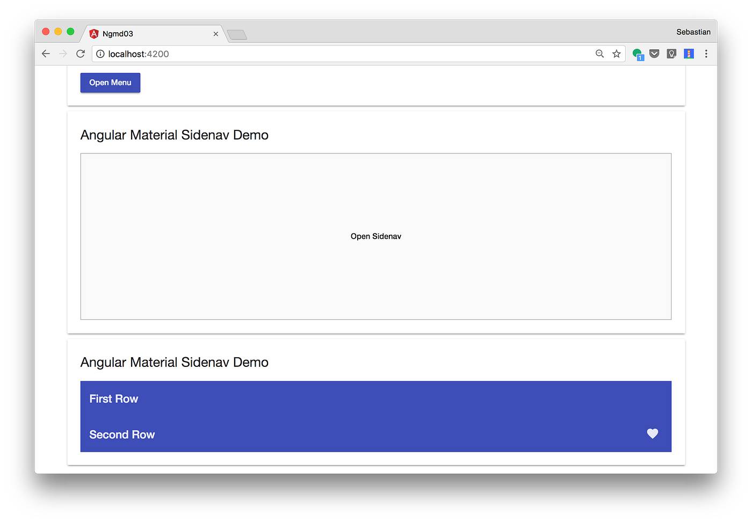Click Sebastian in the macOS menu bar
This screenshot has width=752, height=523.
pos(693,32)
